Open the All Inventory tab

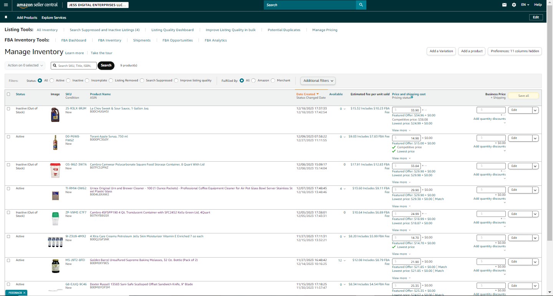[x=47, y=30]
